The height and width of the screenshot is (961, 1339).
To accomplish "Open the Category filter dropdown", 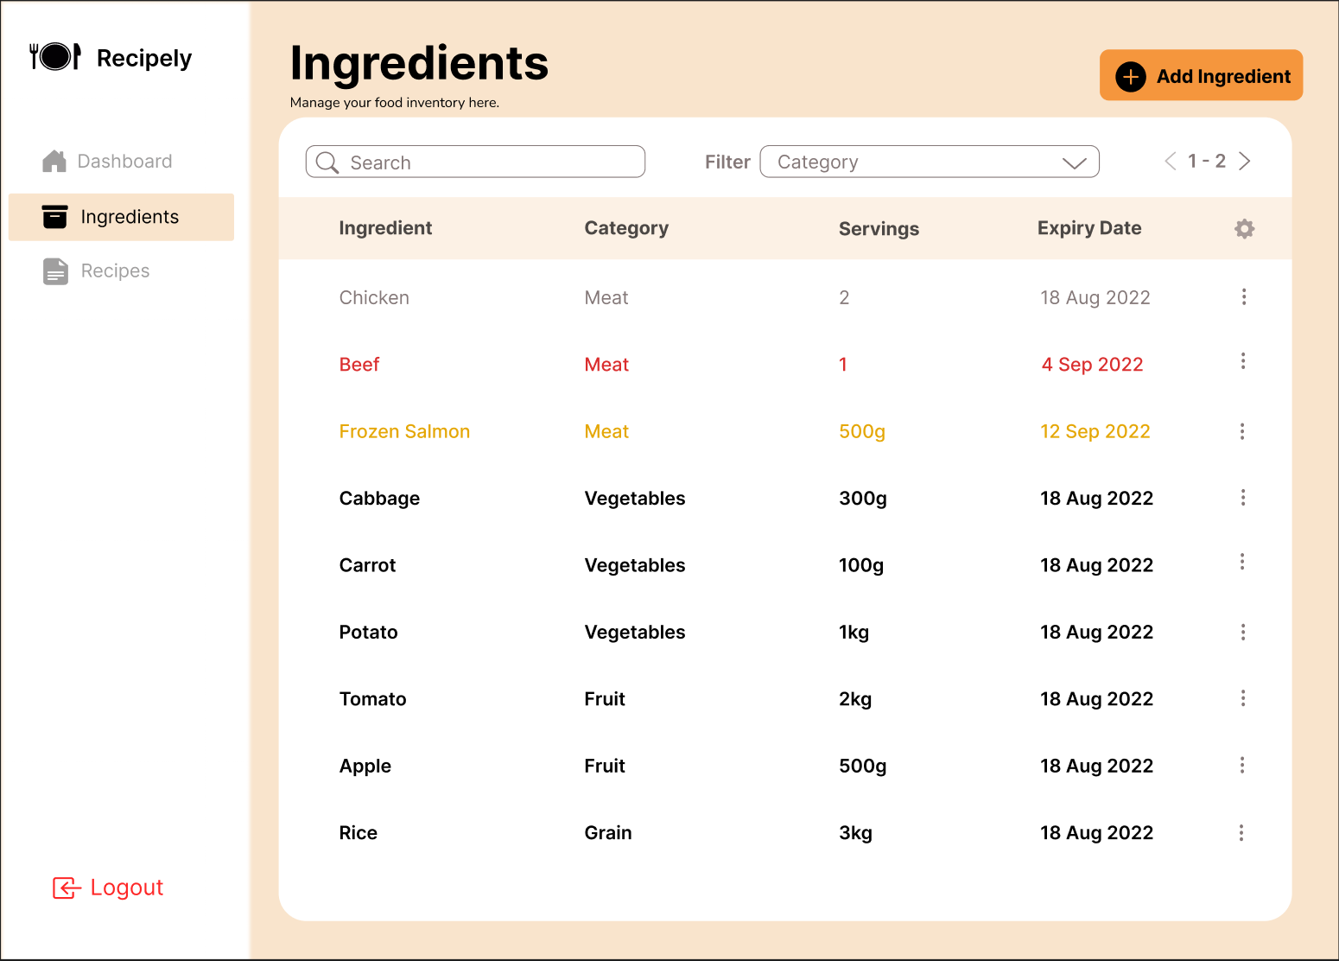I will coord(930,162).
